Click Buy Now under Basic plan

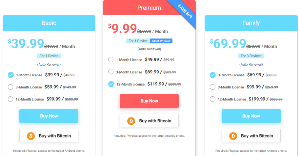click(49, 116)
